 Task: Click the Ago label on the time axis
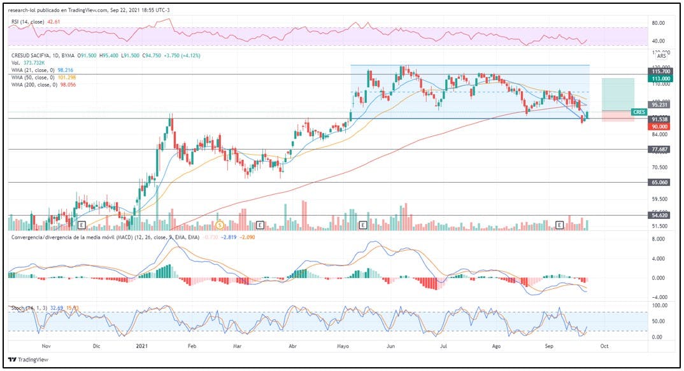click(x=496, y=346)
